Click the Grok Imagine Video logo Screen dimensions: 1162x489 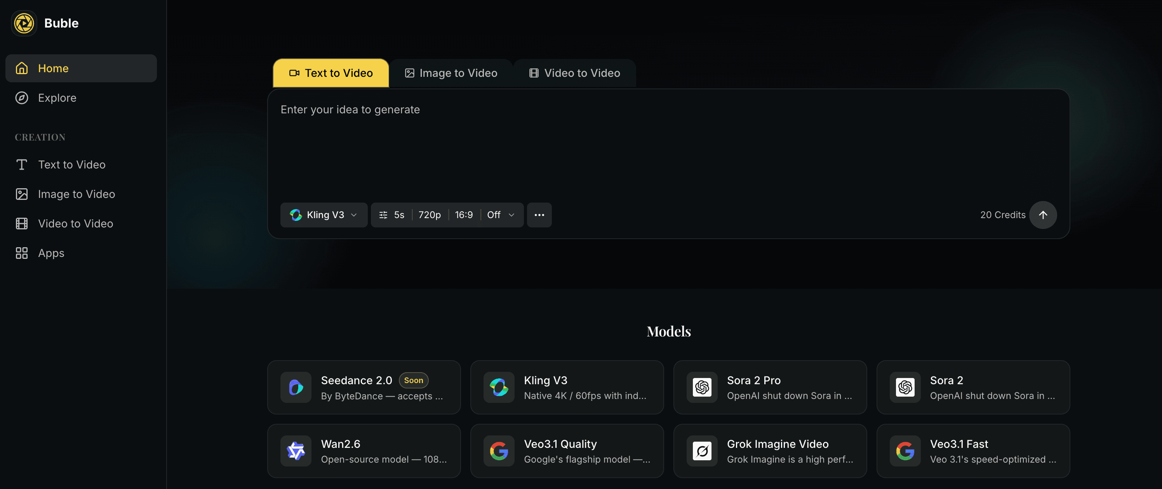(x=702, y=451)
